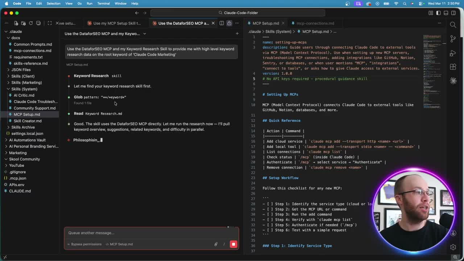Expand the AI Automations Vault folder
Image resolution: width=464 pixels, height=261 pixels.
[x=27, y=140]
